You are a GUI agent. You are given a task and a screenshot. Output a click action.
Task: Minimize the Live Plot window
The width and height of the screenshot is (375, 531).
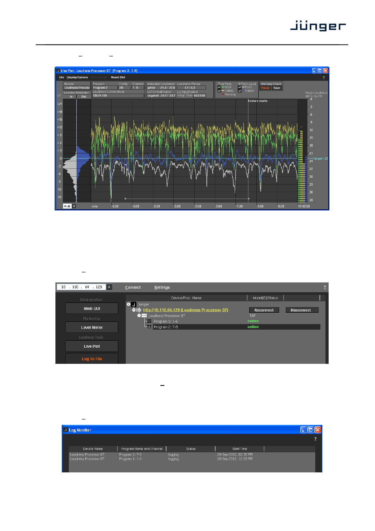click(x=314, y=71)
